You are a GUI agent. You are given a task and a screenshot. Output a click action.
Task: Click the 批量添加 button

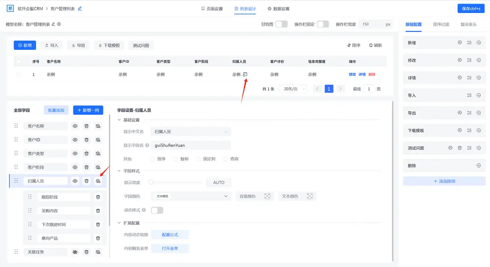point(56,110)
